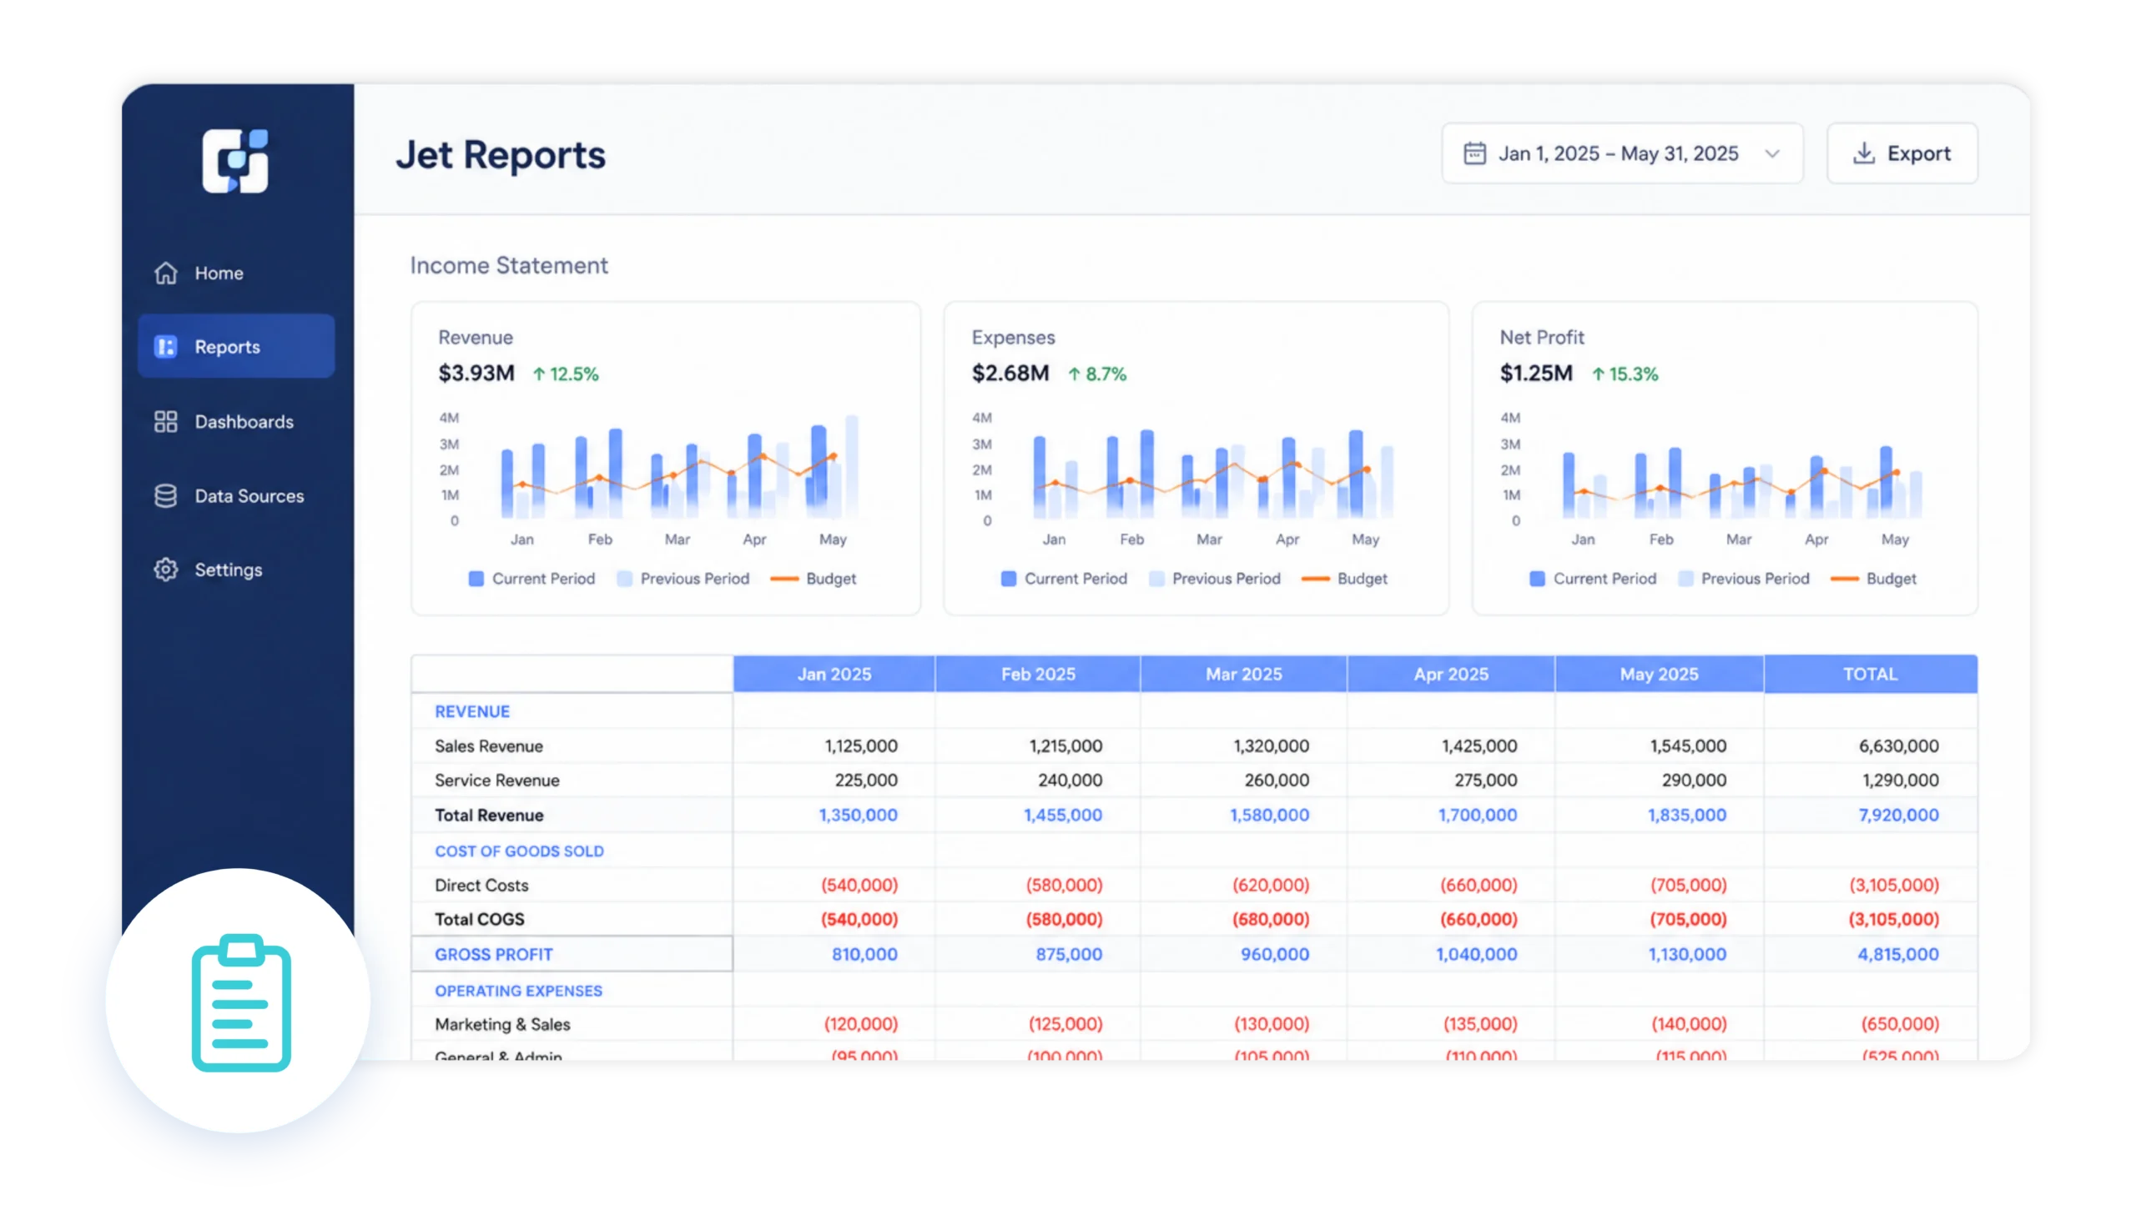Click the Reports sidebar icon
The image size is (2136, 1215).
coord(165,346)
